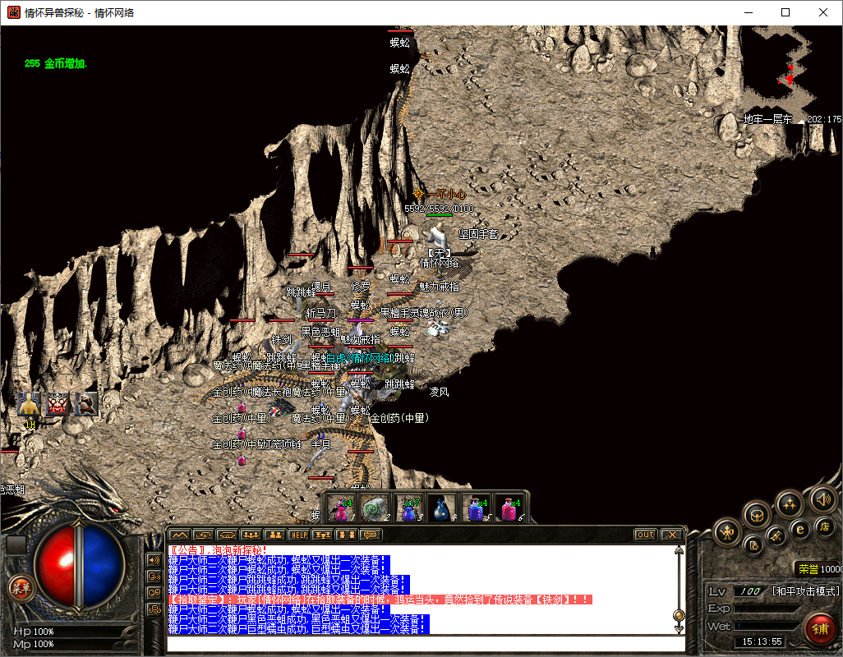Pick up the 半月 item label
Image resolution: width=843 pixels, height=657 pixels.
[x=321, y=445]
